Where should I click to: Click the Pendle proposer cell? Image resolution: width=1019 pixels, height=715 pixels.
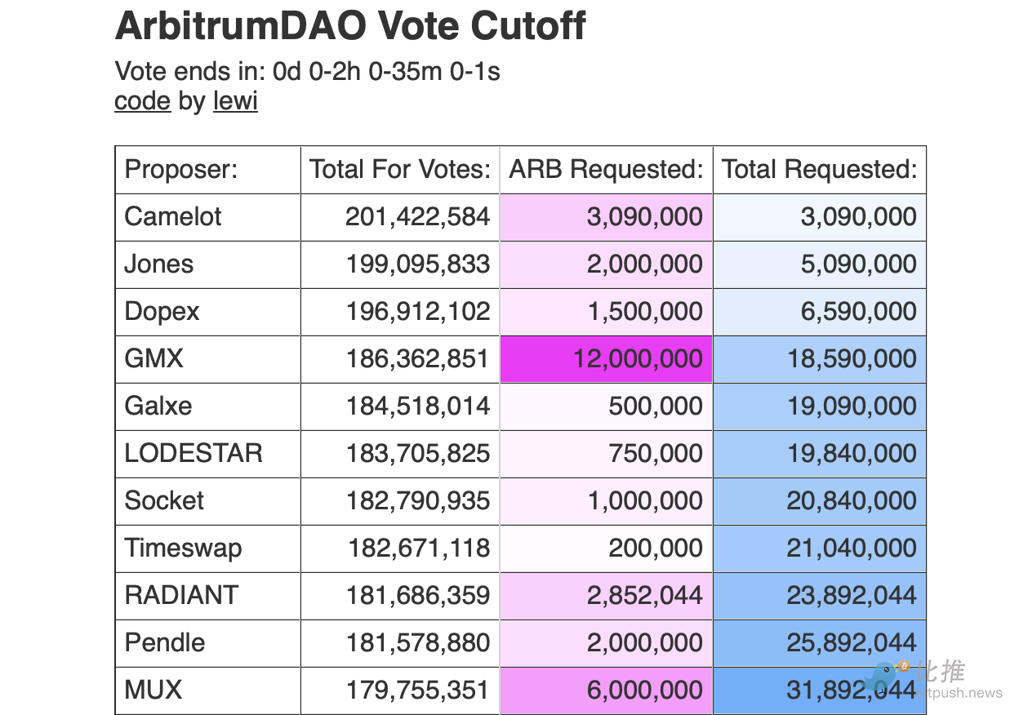[x=165, y=643]
